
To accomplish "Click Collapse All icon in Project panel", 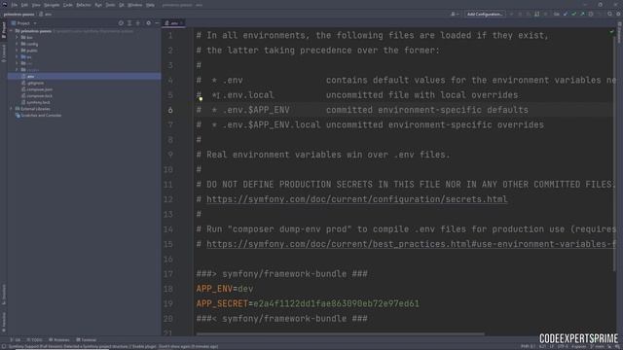I will (x=138, y=23).
